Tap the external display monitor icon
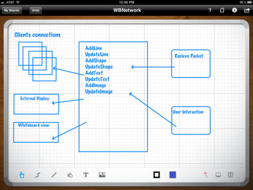 click(218, 175)
